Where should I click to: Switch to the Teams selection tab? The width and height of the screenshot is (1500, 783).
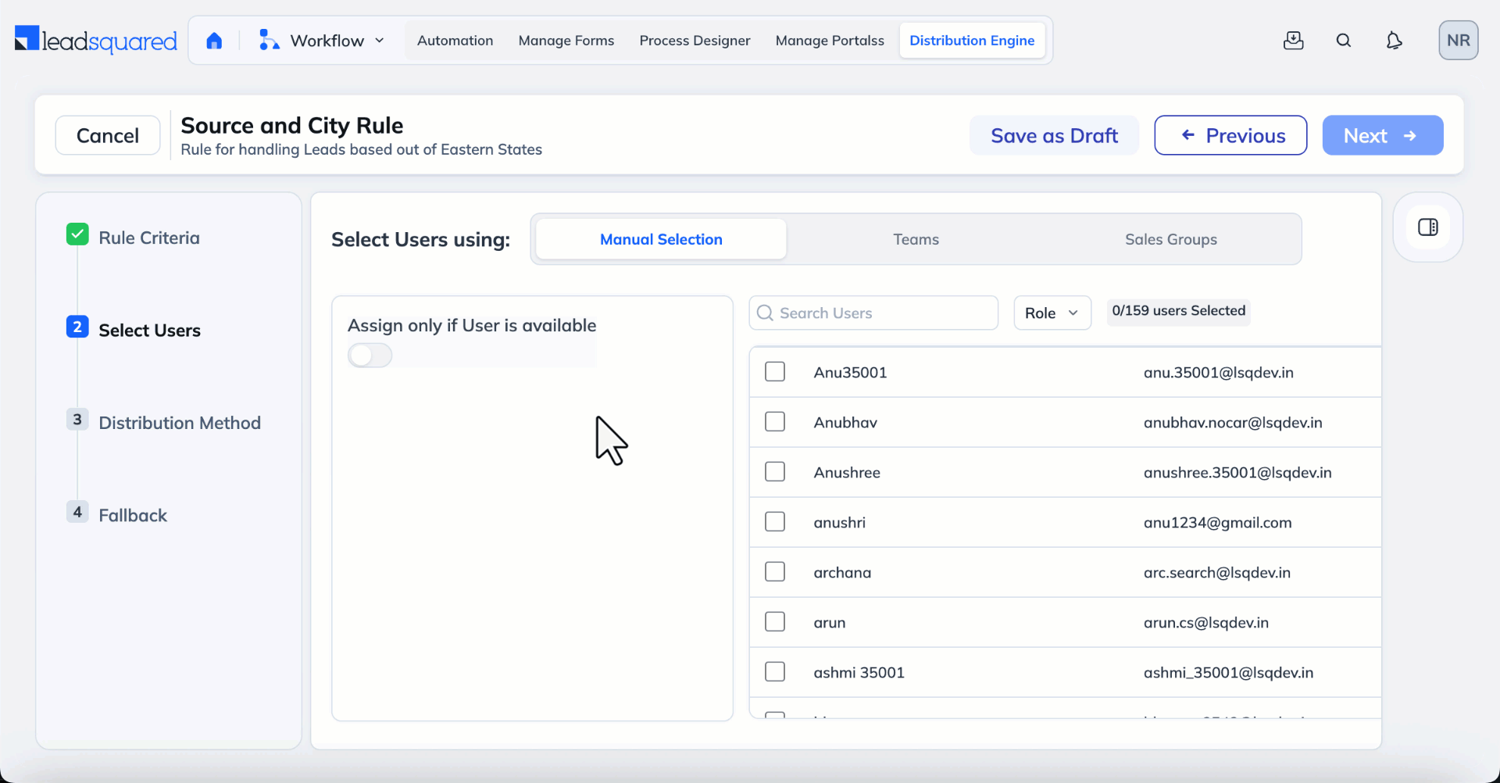click(x=916, y=239)
